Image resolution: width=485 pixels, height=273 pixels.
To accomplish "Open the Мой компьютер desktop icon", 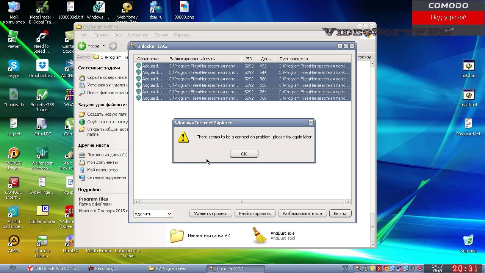I will pyautogui.click(x=14, y=13).
